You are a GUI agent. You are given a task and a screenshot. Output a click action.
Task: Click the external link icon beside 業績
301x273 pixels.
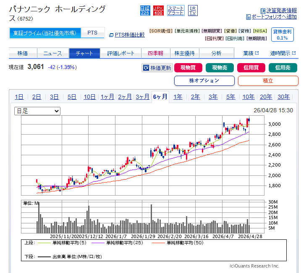(x=257, y=53)
